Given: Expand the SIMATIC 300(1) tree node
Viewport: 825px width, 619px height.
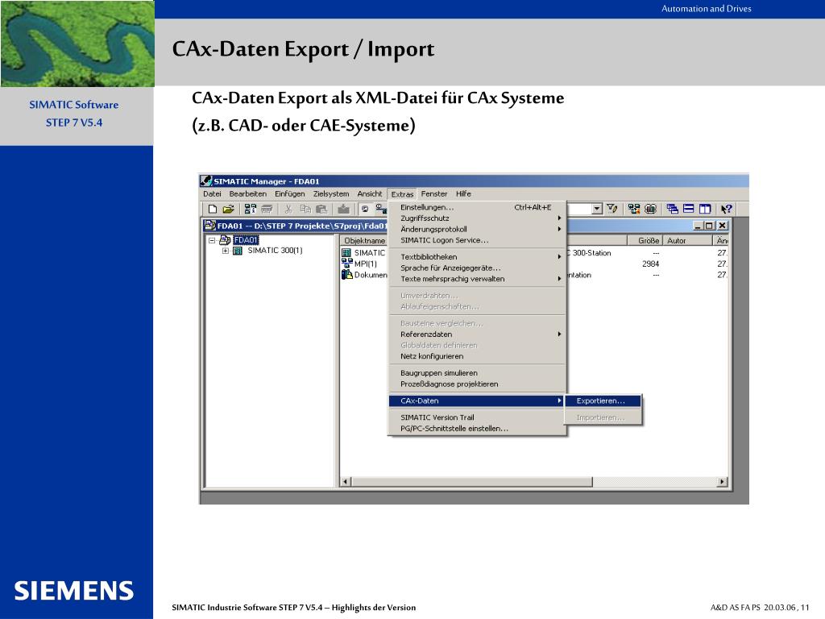Looking at the screenshot, I should [226, 251].
